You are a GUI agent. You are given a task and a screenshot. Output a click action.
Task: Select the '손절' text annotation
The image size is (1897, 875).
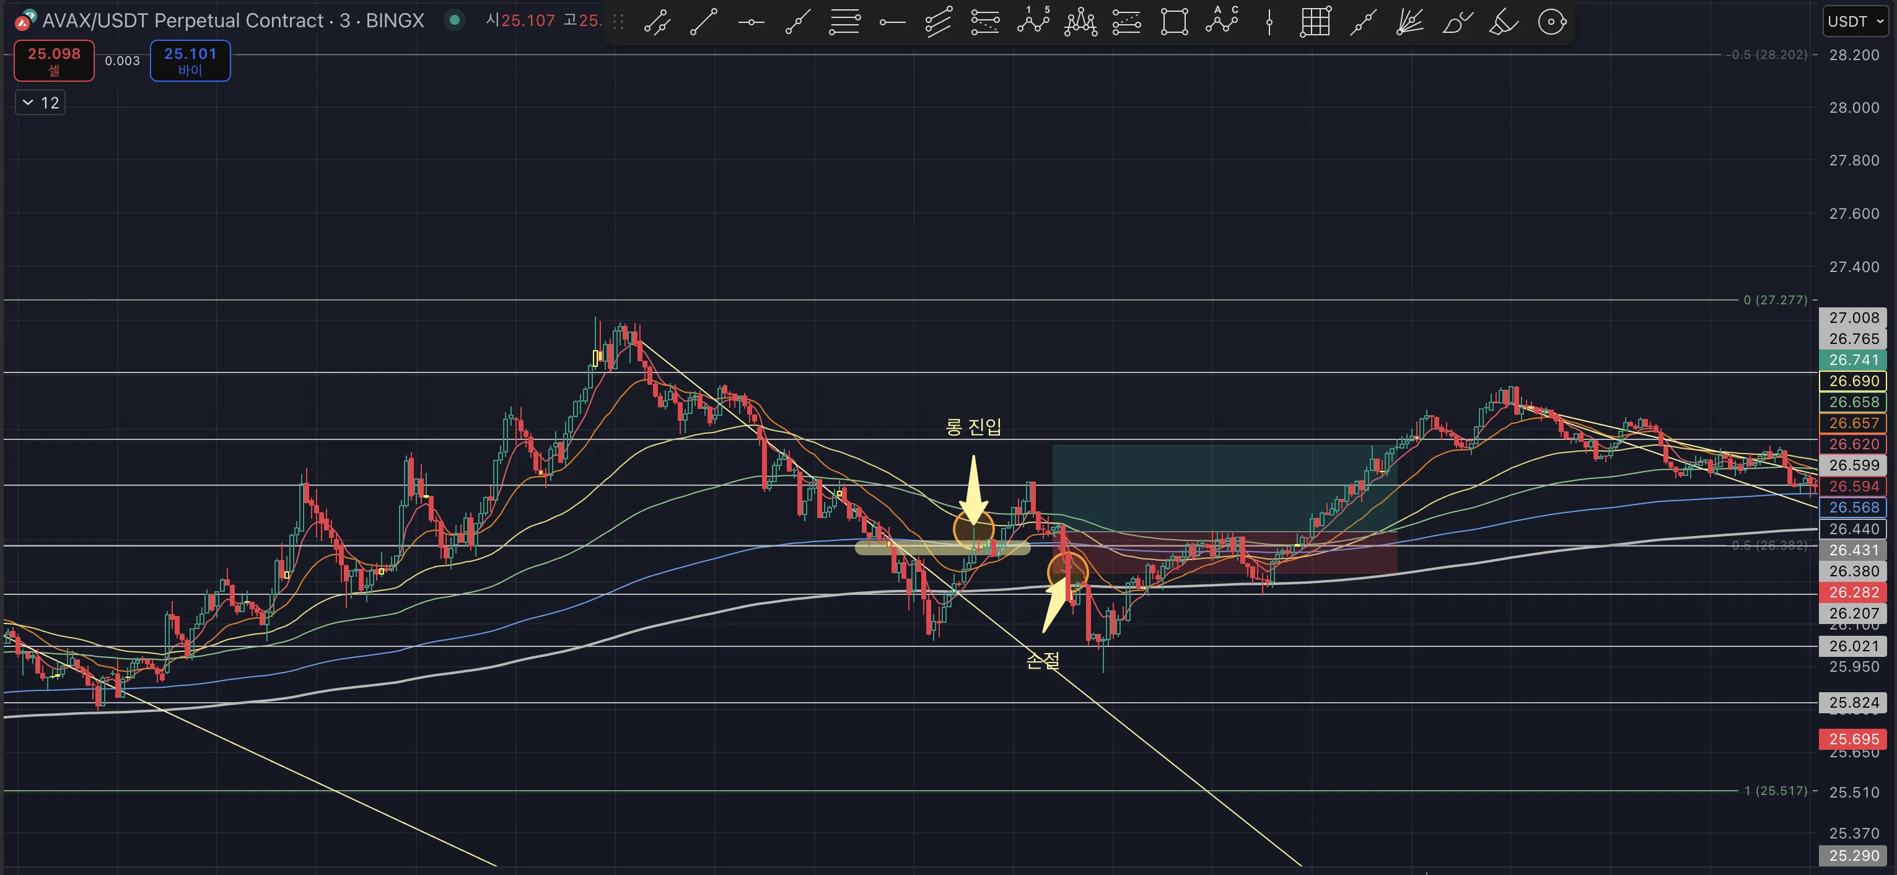pos(1043,661)
